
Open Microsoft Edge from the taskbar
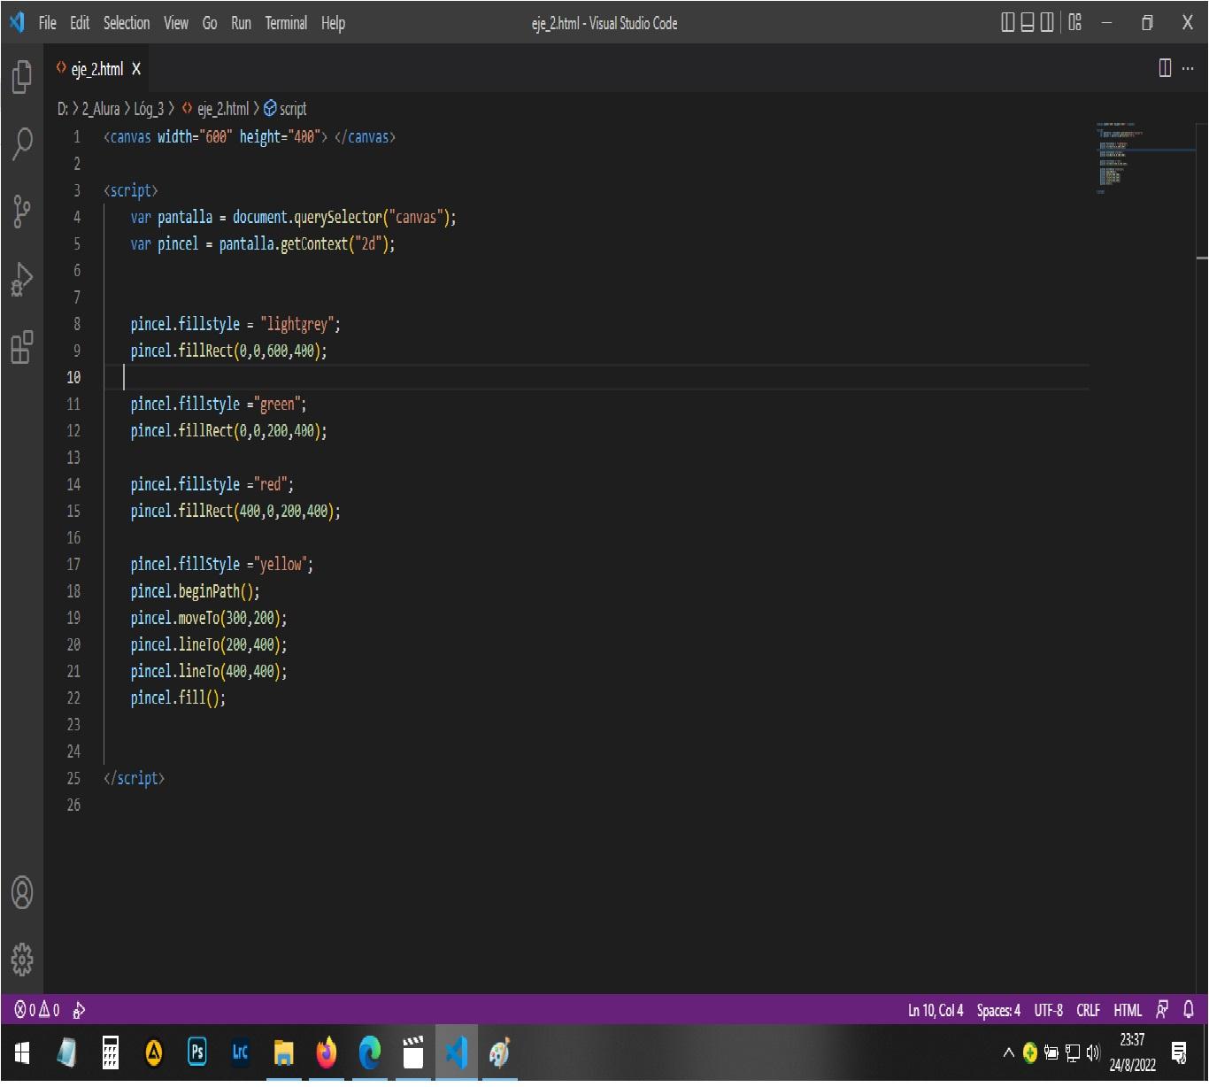[x=370, y=1052]
